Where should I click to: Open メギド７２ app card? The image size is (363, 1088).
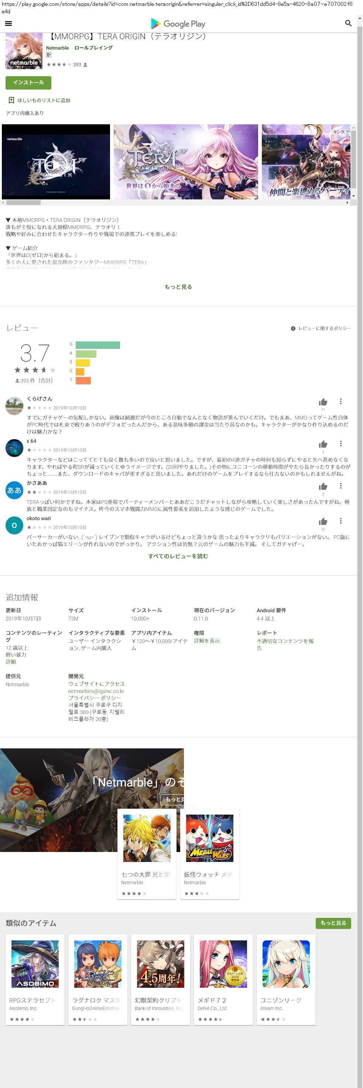(x=223, y=980)
